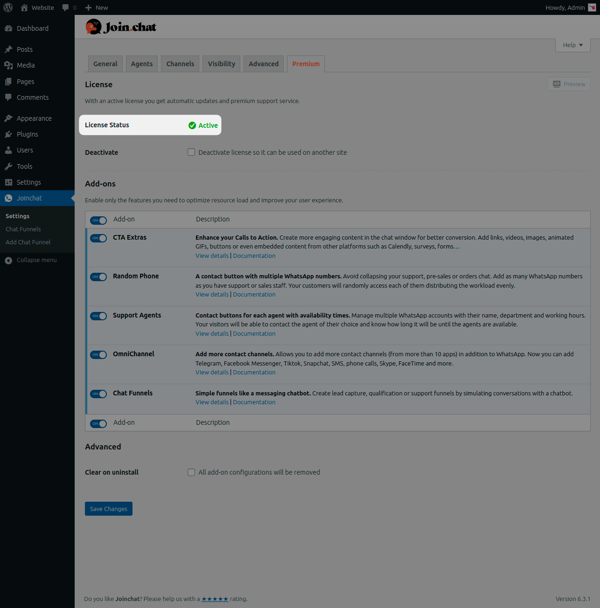Click the WordPress logo icon
Screen dimensions: 600x608
[x=8, y=7]
